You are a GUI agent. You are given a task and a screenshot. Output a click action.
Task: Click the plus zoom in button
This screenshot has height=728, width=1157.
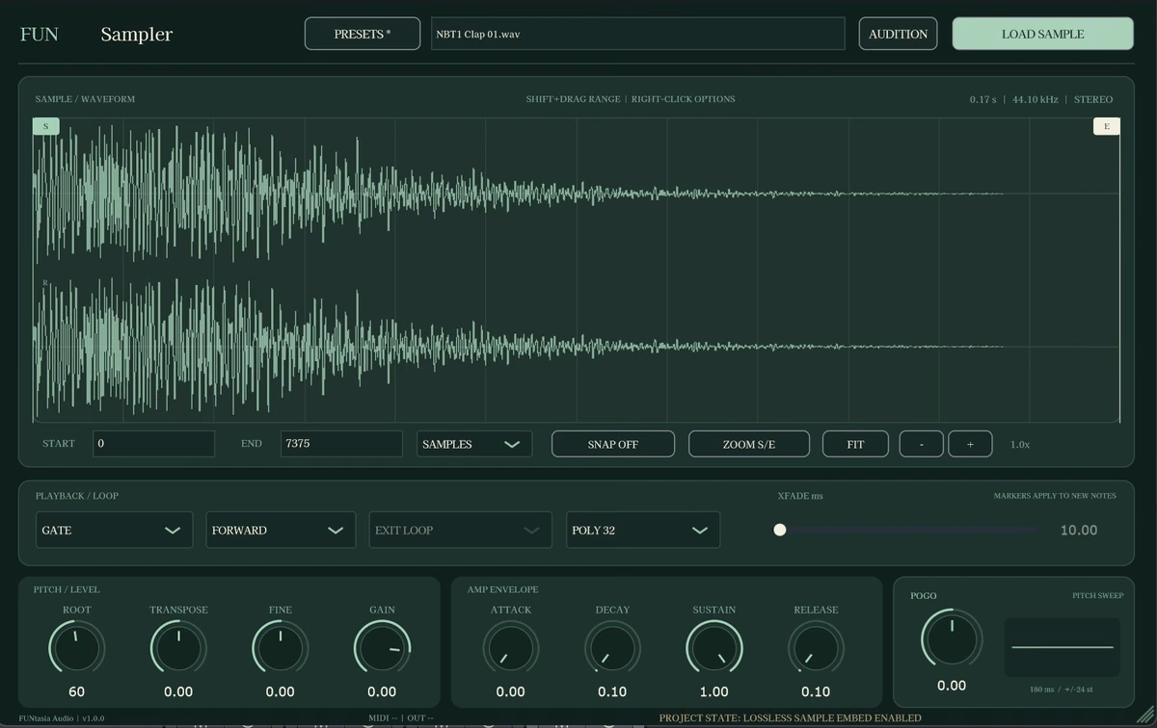point(970,444)
